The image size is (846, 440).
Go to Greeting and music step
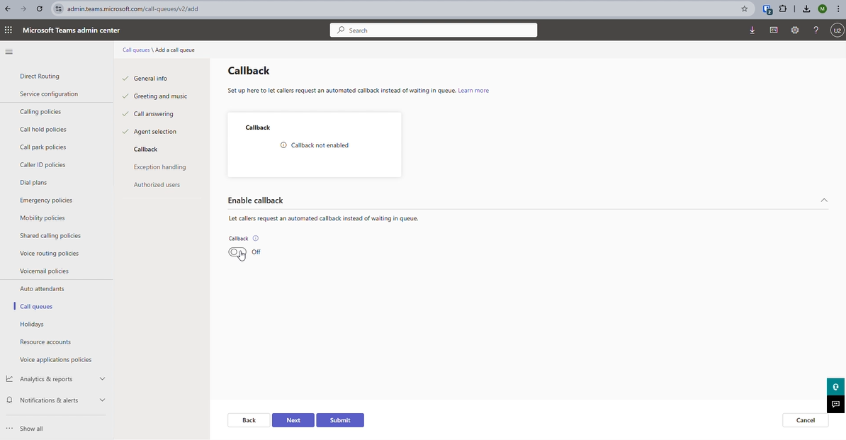pyautogui.click(x=160, y=96)
